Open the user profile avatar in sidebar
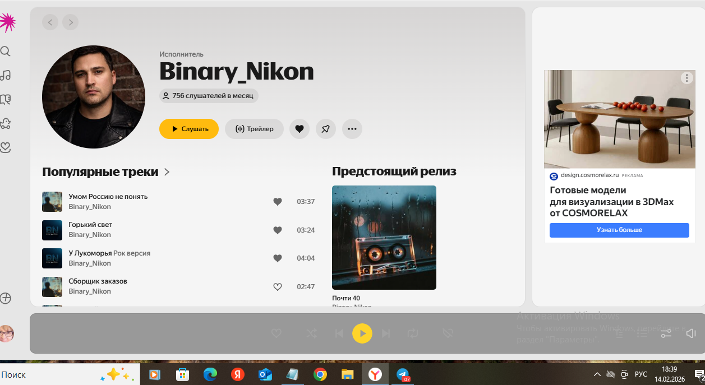The image size is (705, 385). [x=6, y=334]
